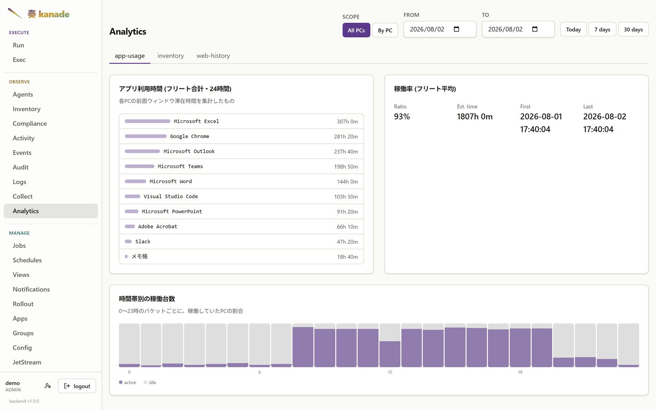The height and width of the screenshot is (410, 656).
Task: Open Jobs page
Action: pos(51,246)
